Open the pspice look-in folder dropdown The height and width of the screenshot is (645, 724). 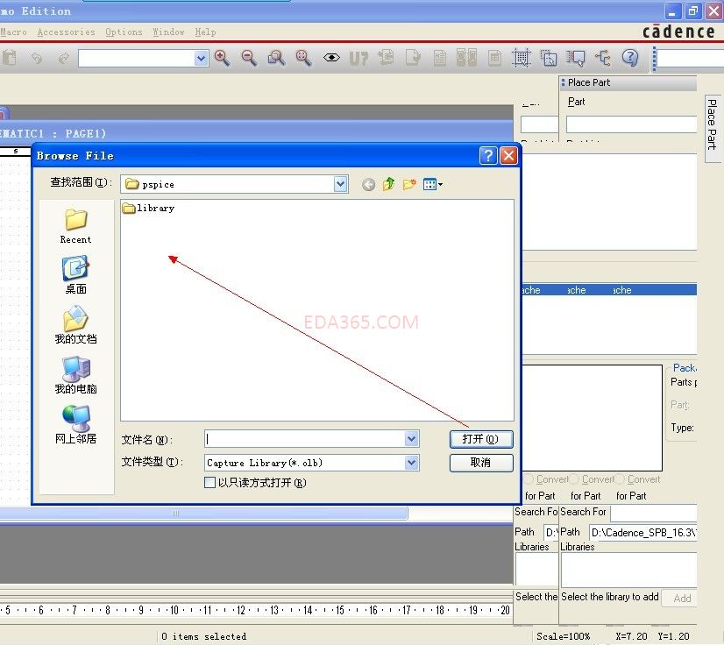click(340, 184)
